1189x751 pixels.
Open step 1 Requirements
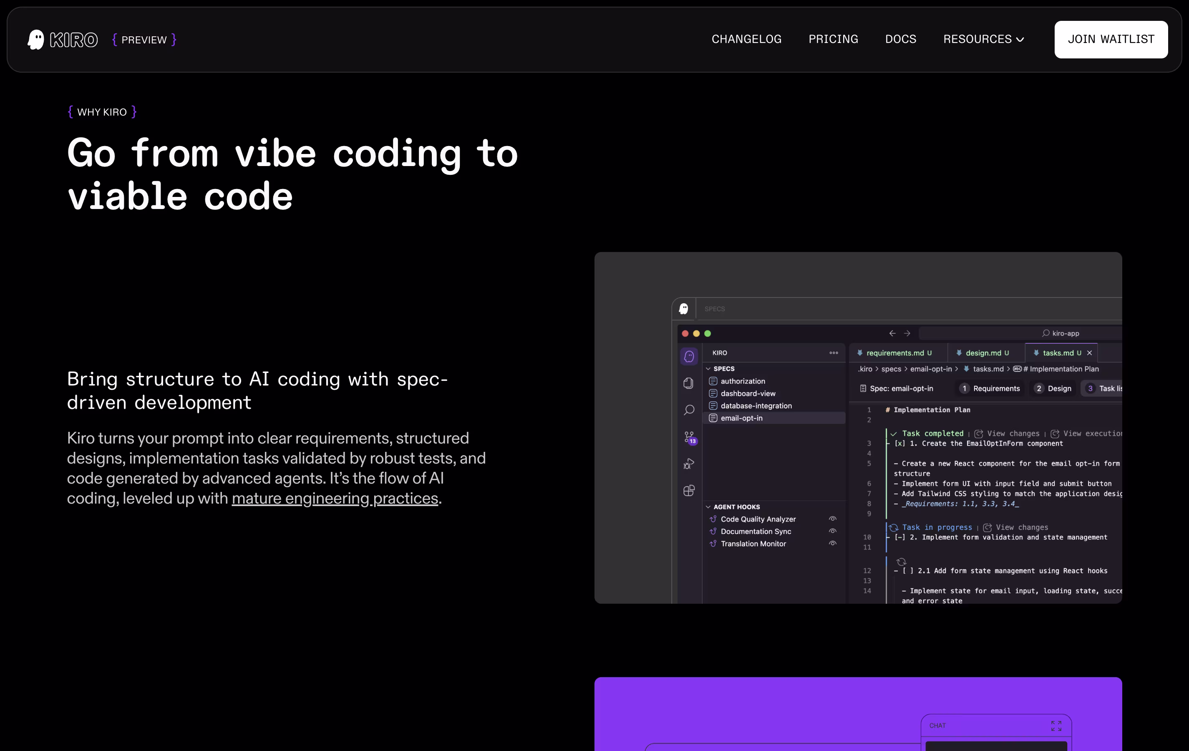click(x=990, y=388)
